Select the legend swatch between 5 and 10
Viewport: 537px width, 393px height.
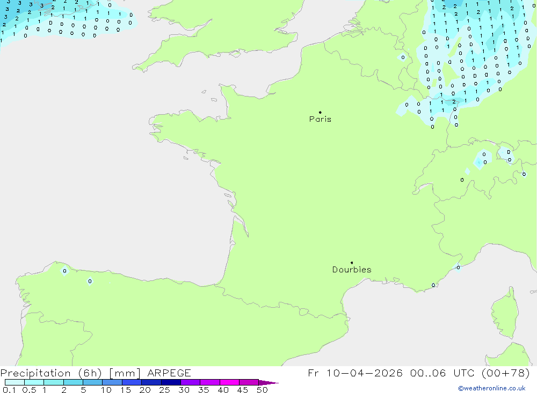click(x=93, y=382)
